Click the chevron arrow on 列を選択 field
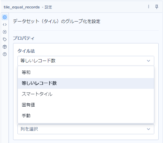Image resolution: width=163 pixels, height=143 pixels. tap(149, 129)
